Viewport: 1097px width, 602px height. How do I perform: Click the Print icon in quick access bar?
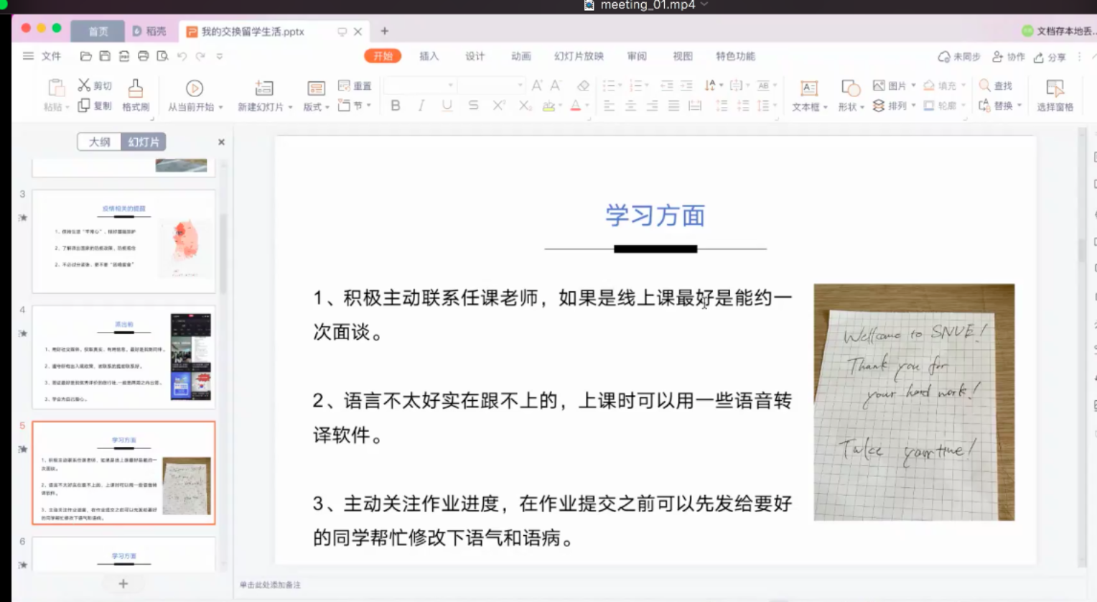[144, 56]
